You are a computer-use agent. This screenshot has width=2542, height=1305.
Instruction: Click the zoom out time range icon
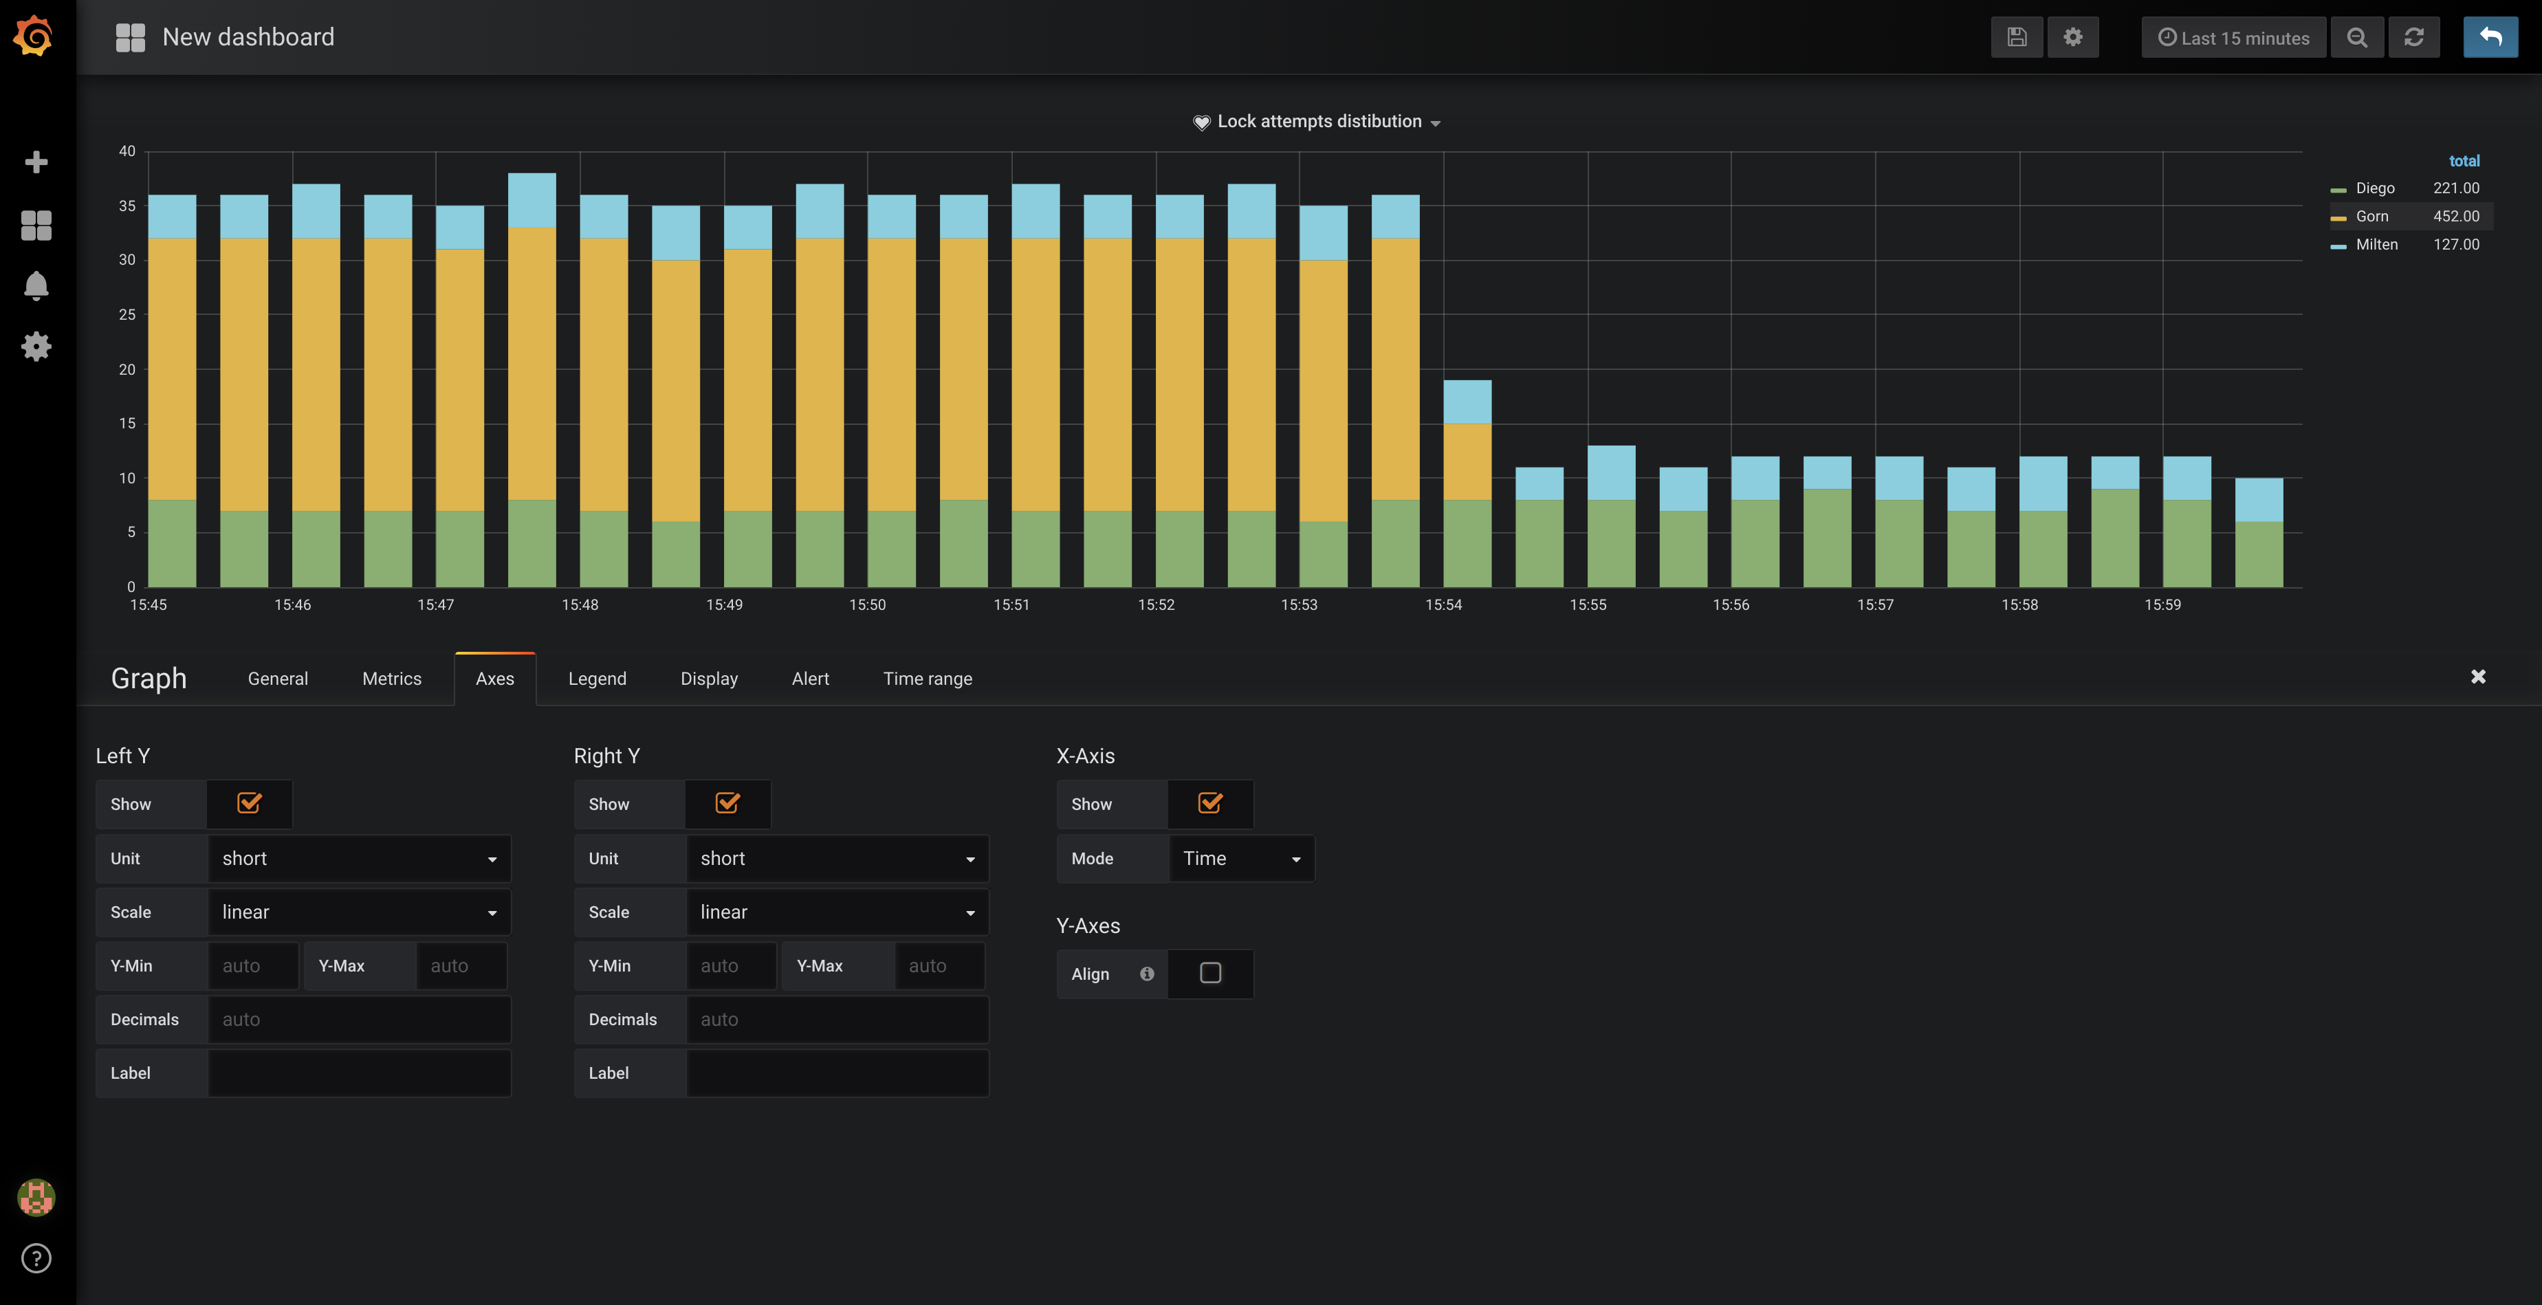2356,38
